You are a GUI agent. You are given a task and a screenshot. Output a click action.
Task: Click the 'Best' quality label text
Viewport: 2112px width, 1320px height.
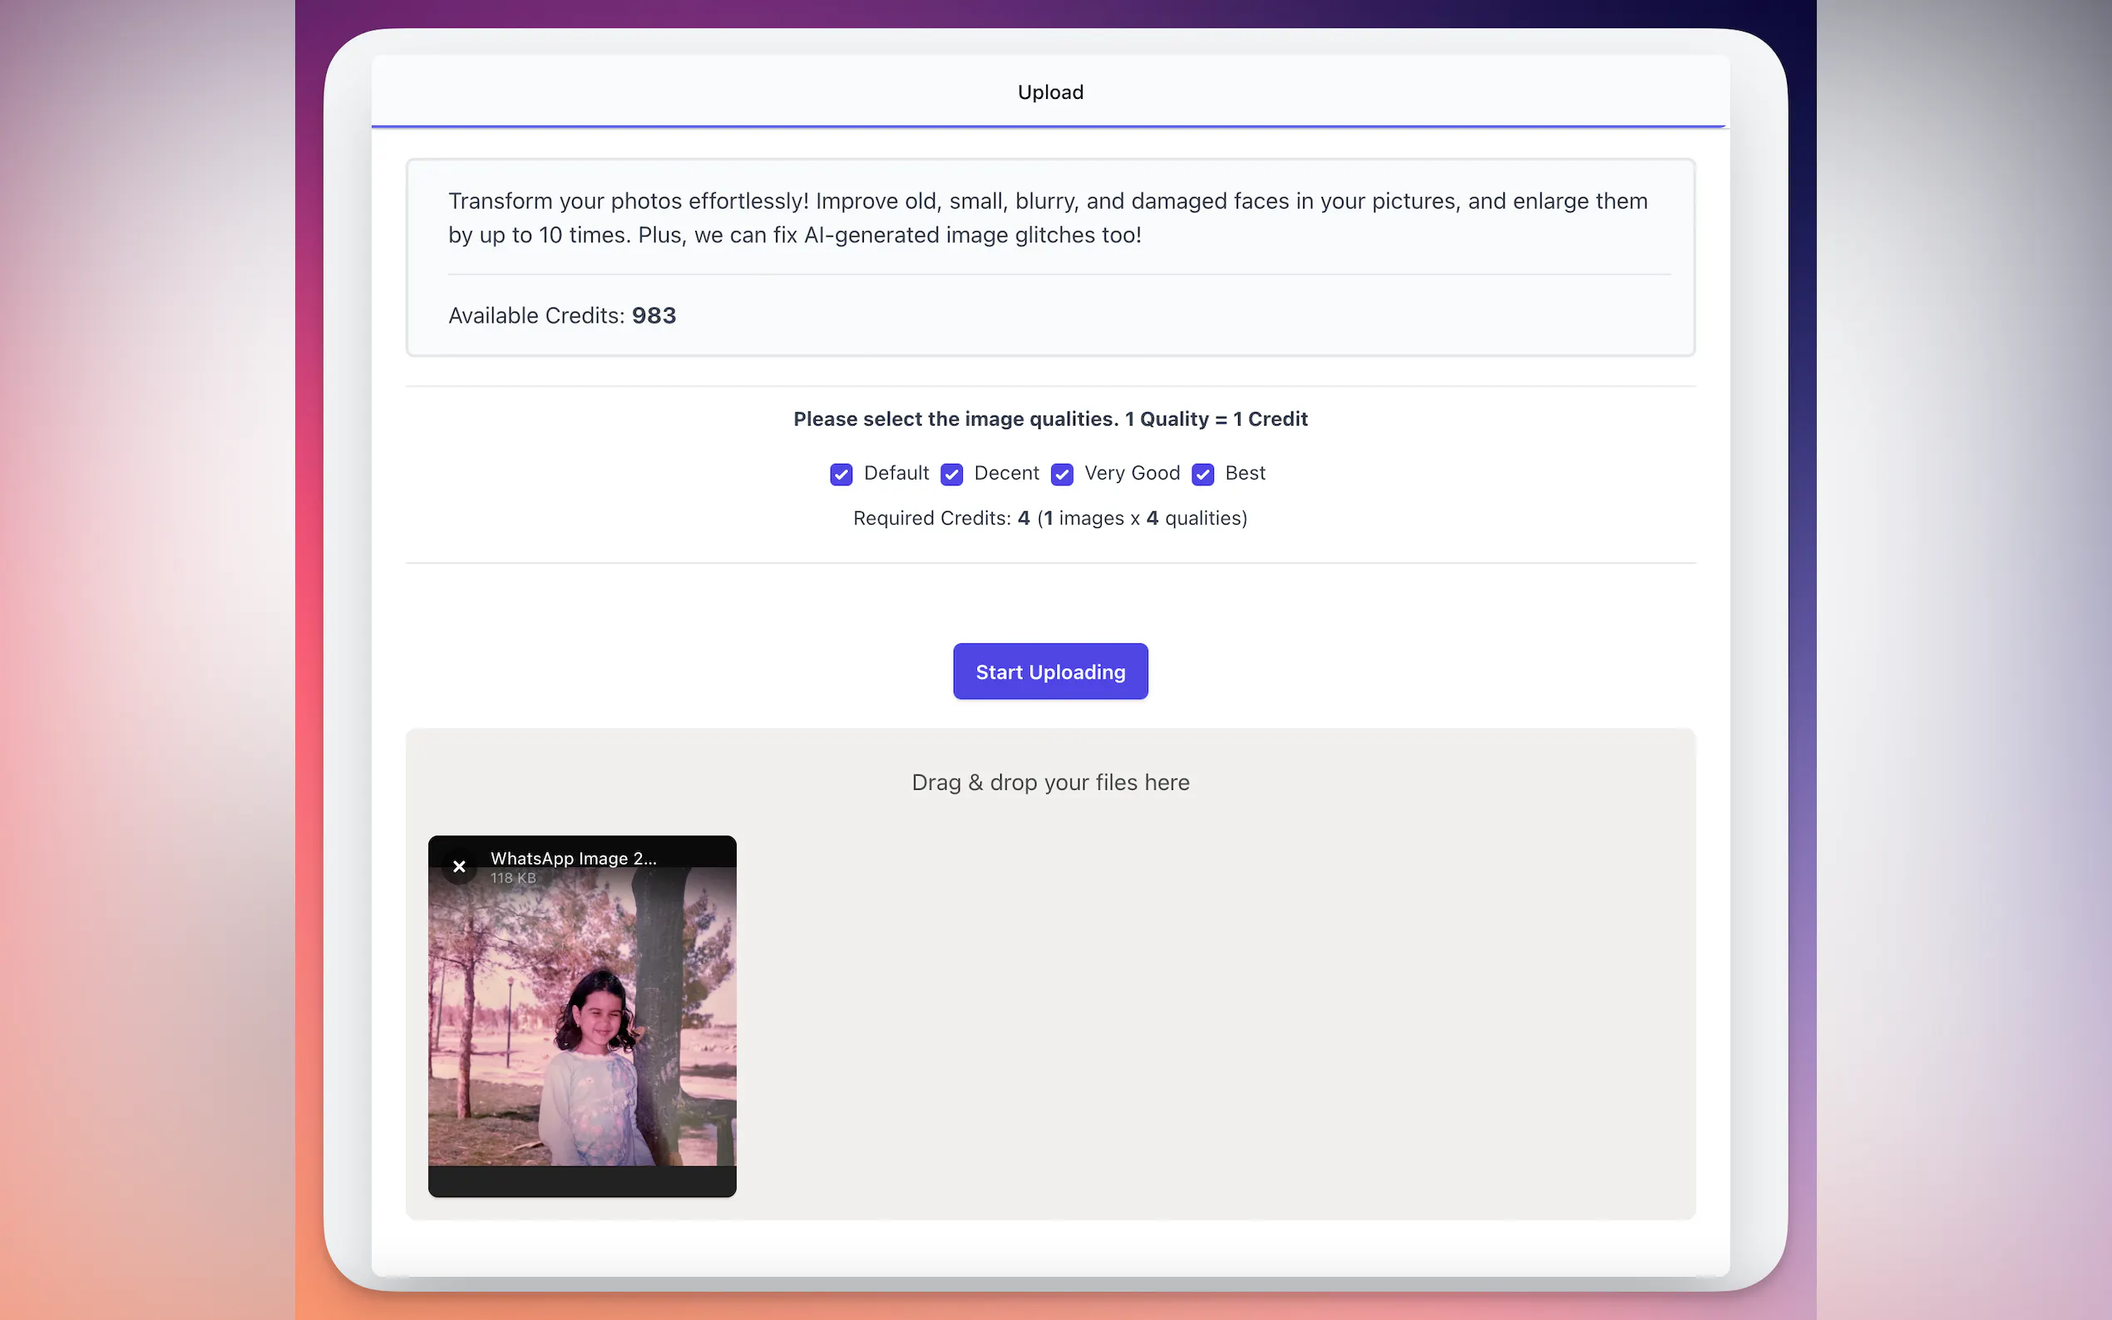pos(1244,473)
